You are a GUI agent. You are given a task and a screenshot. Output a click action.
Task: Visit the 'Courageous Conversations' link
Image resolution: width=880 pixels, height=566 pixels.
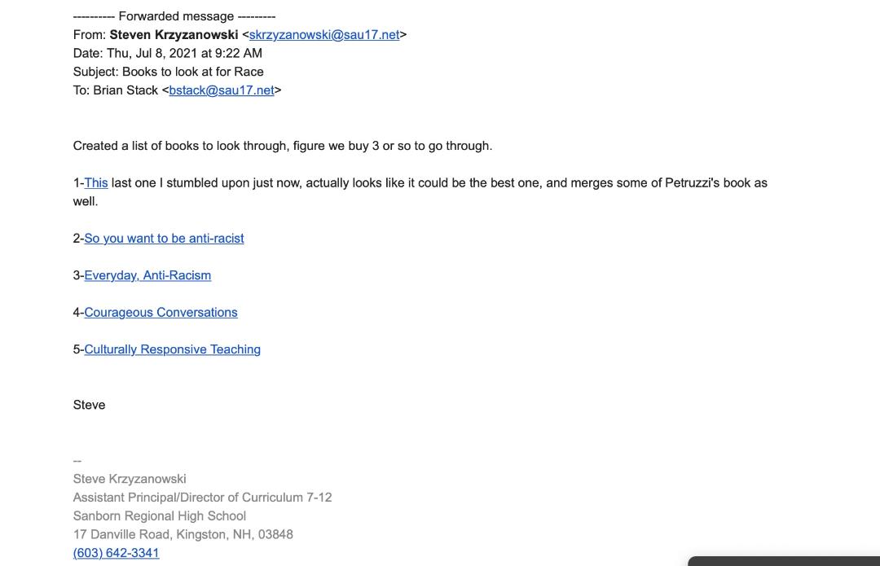(161, 313)
